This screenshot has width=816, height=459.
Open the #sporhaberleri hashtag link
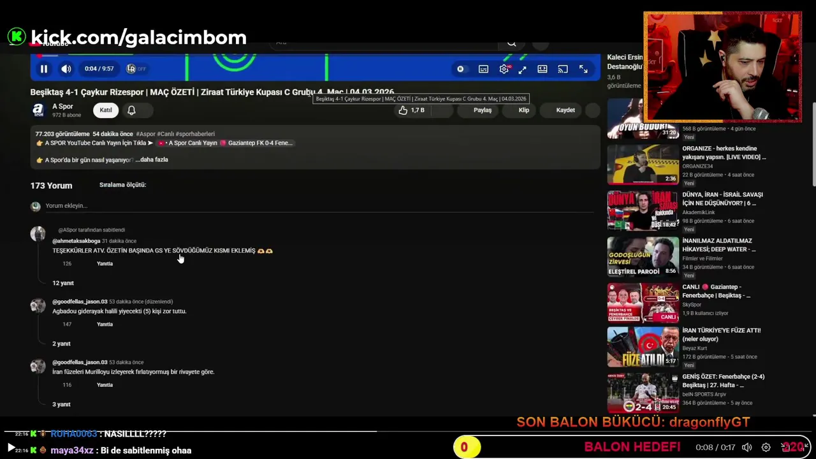(x=195, y=135)
